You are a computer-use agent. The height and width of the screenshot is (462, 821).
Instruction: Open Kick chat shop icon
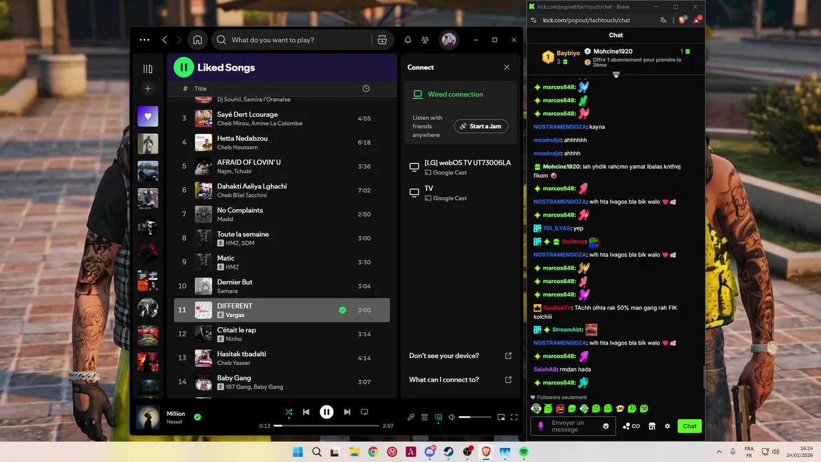(x=652, y=426)
